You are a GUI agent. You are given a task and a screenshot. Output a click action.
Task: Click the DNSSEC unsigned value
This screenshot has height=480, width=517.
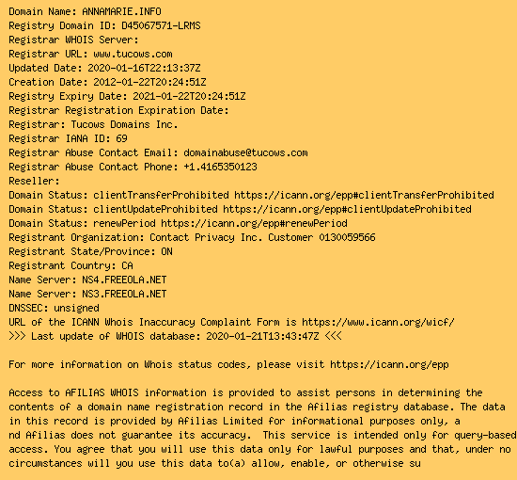(x=76, y=309)
